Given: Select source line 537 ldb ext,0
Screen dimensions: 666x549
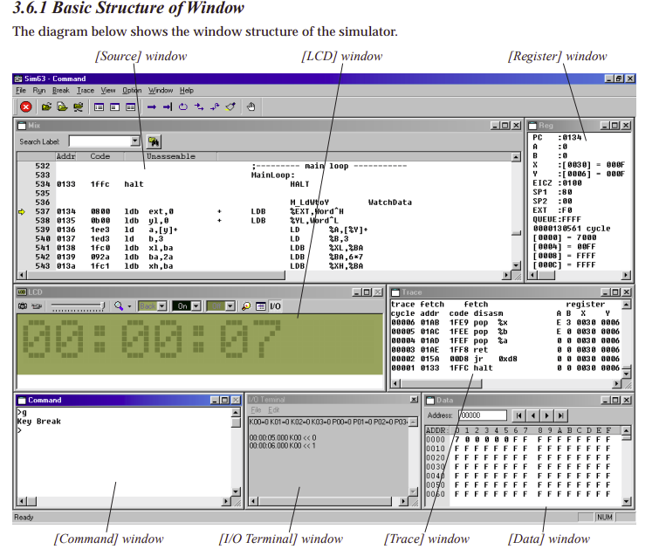Looking at the screenshot, I should click(264, 211).
